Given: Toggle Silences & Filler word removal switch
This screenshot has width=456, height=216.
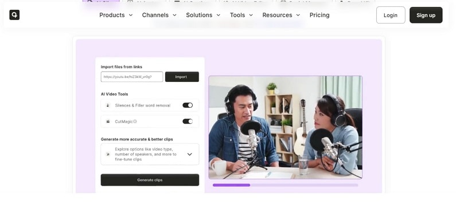Looking at the screenshot, I should (188, 105).
